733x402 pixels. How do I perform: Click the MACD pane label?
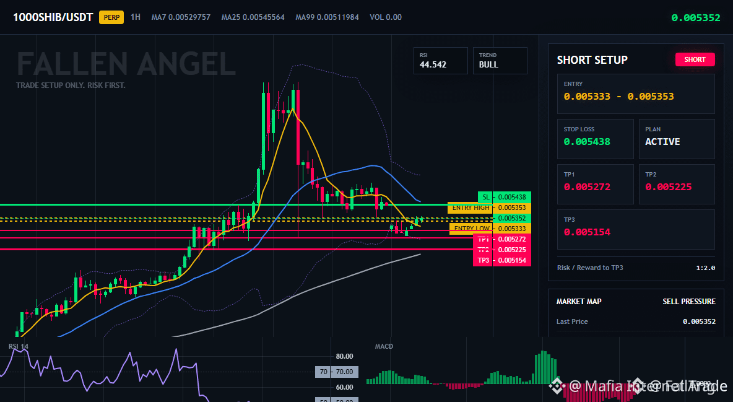[x=384, y=346]
